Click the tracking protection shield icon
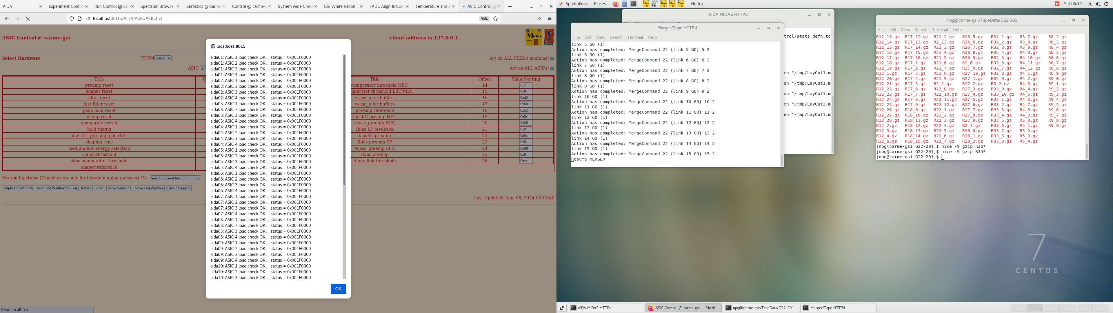1113x313 pixels. click(x=72, y=19)
